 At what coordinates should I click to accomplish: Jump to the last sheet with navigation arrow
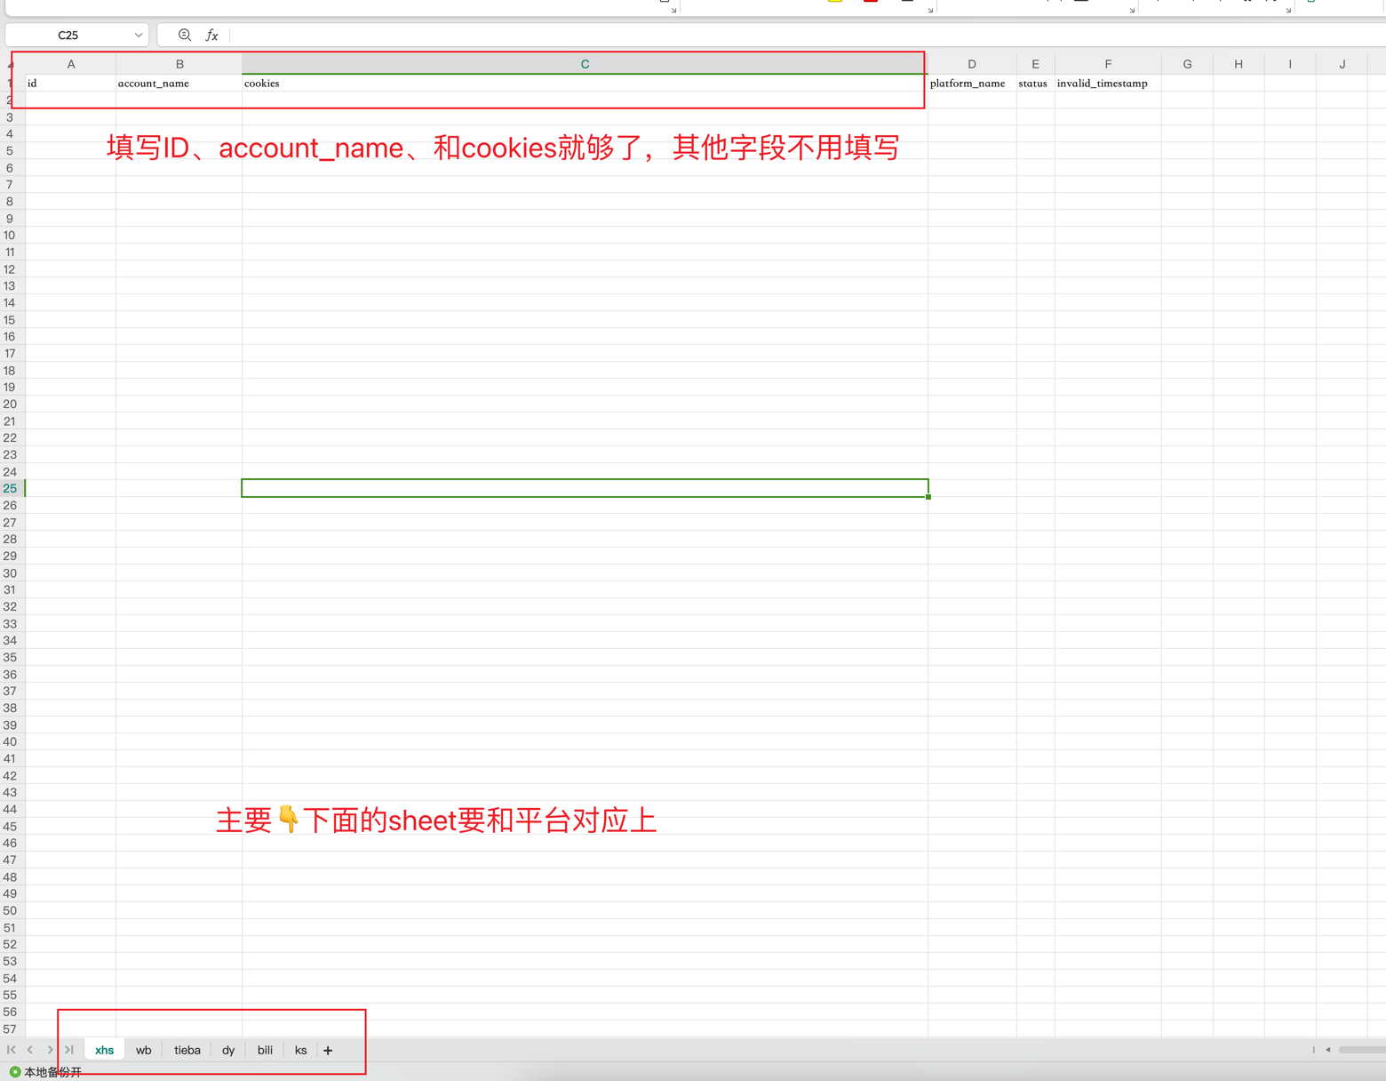69,1050
